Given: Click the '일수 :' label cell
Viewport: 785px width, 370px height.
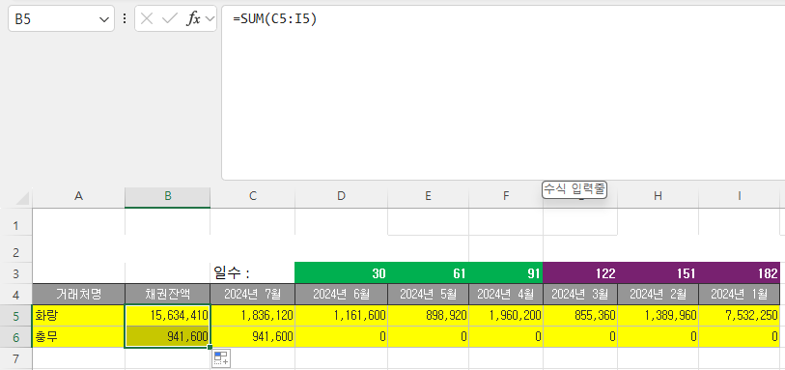Looking at the screenshot, I should point(253,273).
